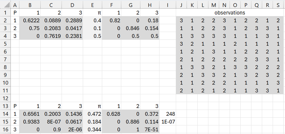
Task: Select column B header
Action: pos(30,5)
